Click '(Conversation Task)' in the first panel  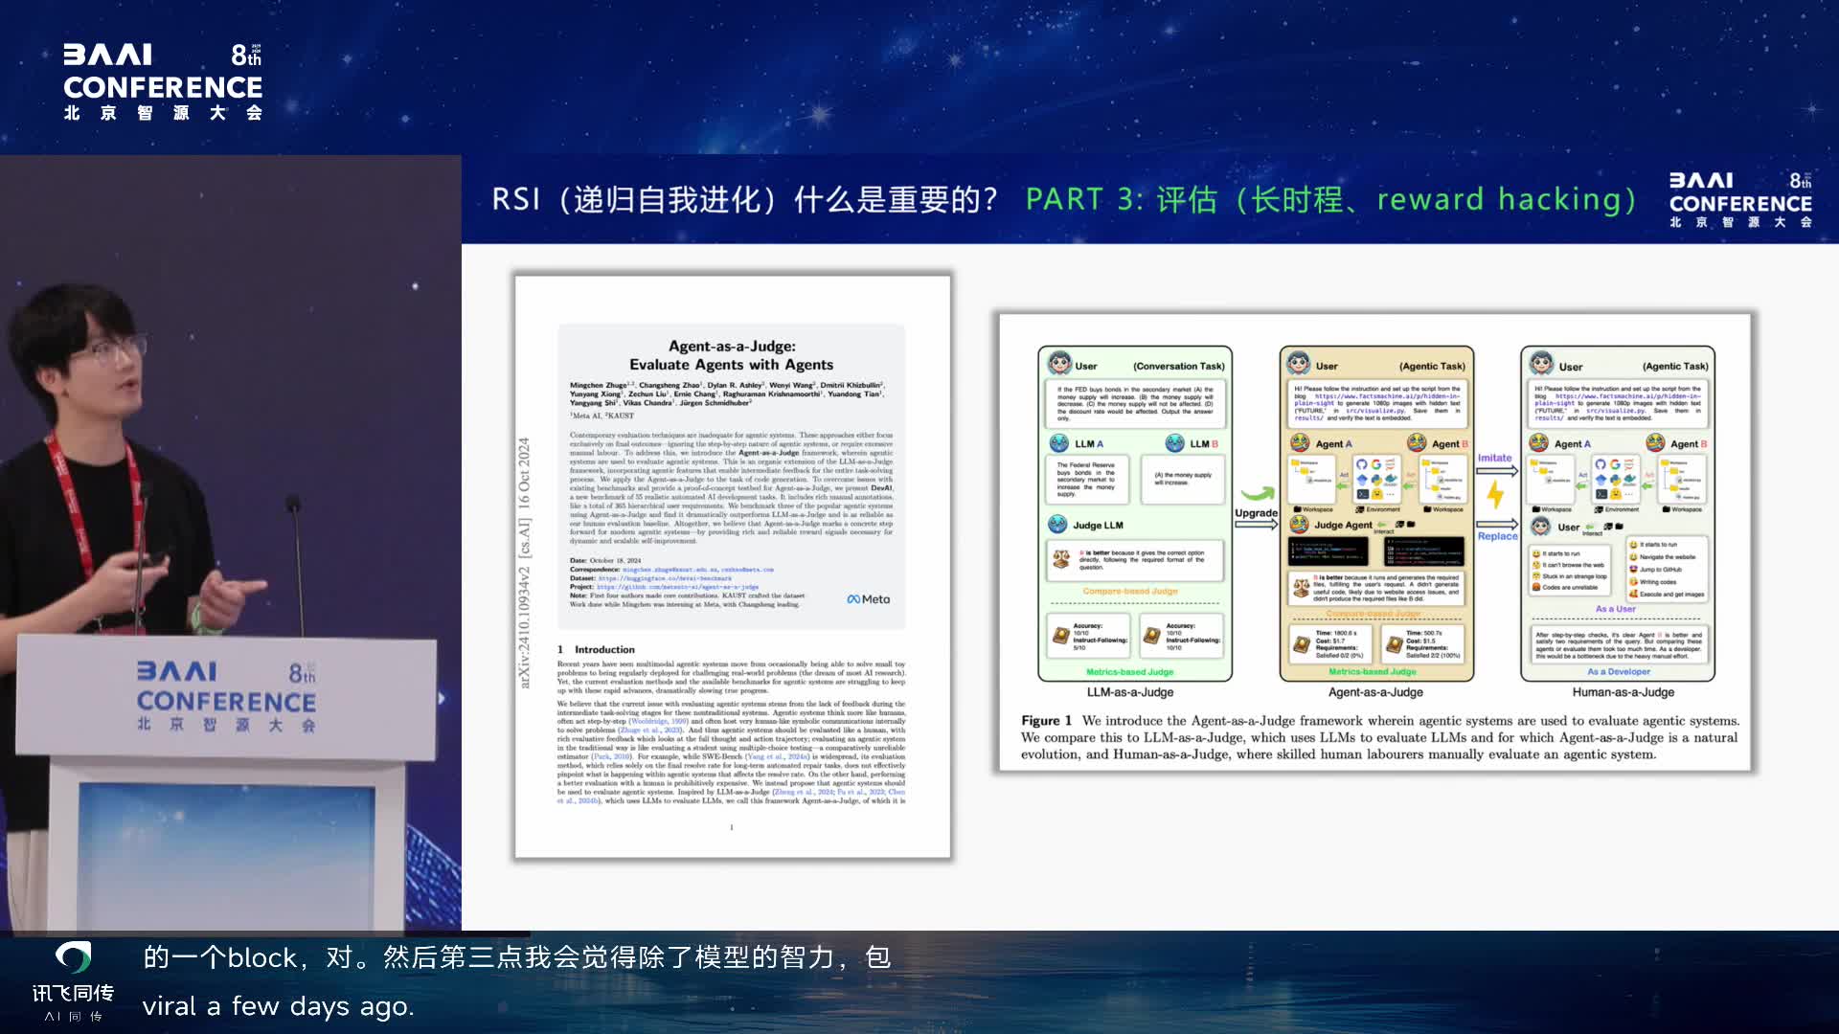[x=1179, y=366]
